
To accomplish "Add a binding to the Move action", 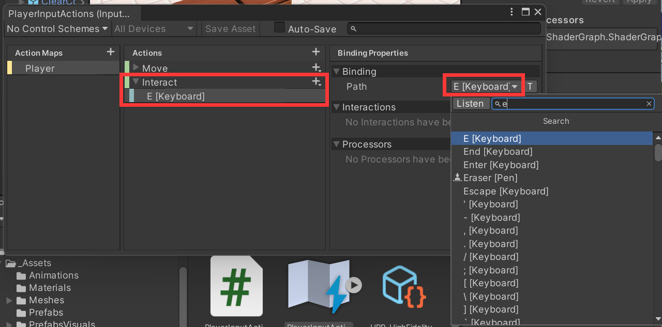I will click(x=316, y=68).
